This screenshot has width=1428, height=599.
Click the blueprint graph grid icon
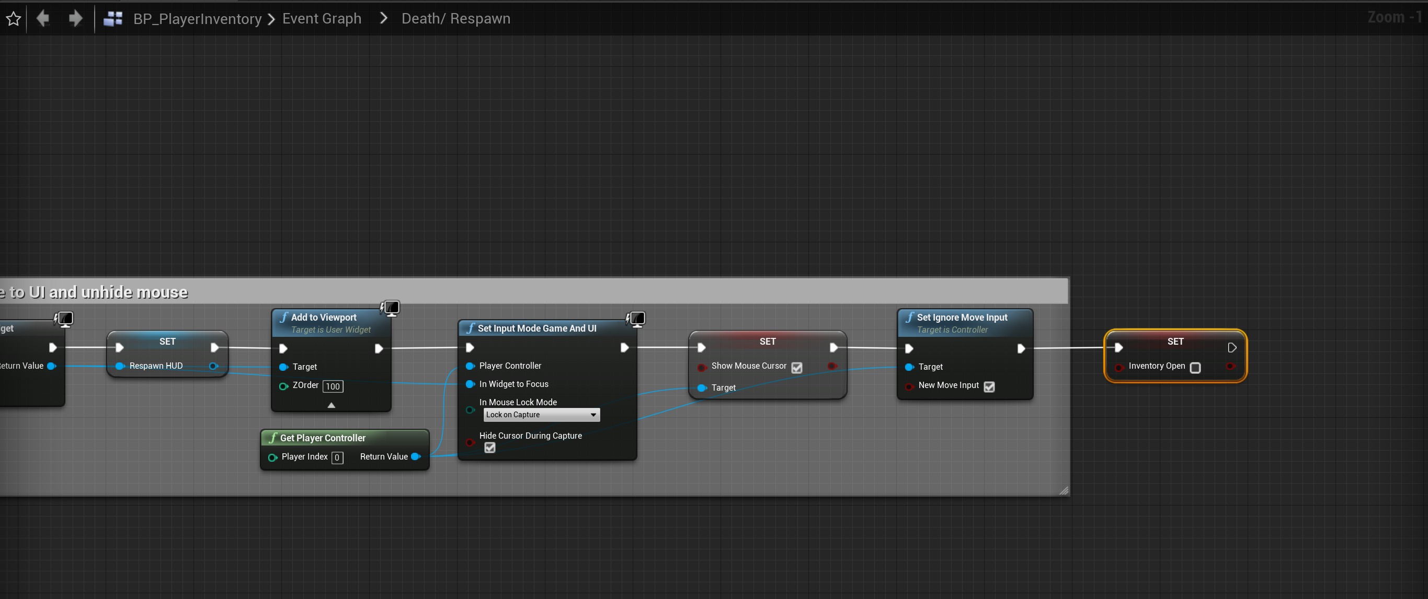(113, 19)
